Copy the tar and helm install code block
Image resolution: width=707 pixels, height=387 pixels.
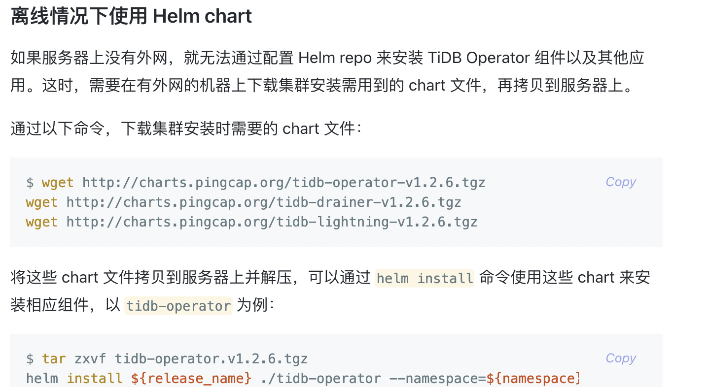pos(620,358)
